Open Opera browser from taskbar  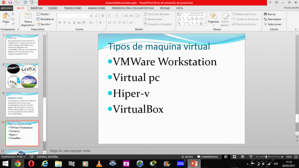coord(31,164)
